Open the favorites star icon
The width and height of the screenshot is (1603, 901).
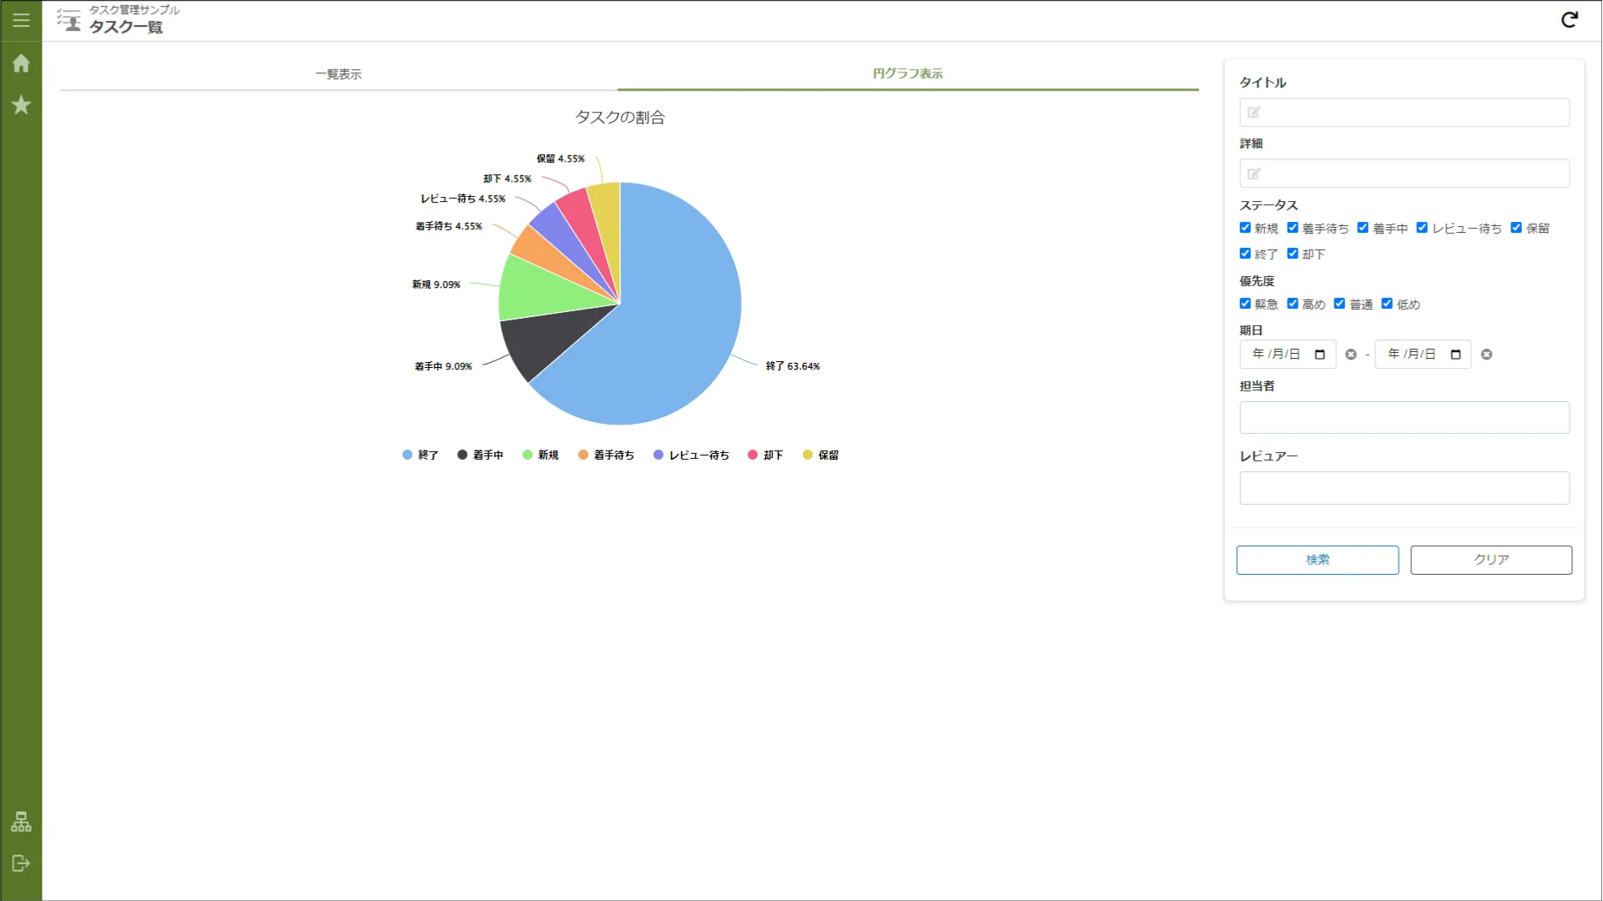(x=21, y=105)
